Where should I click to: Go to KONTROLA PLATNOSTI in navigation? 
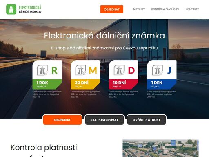165,9
